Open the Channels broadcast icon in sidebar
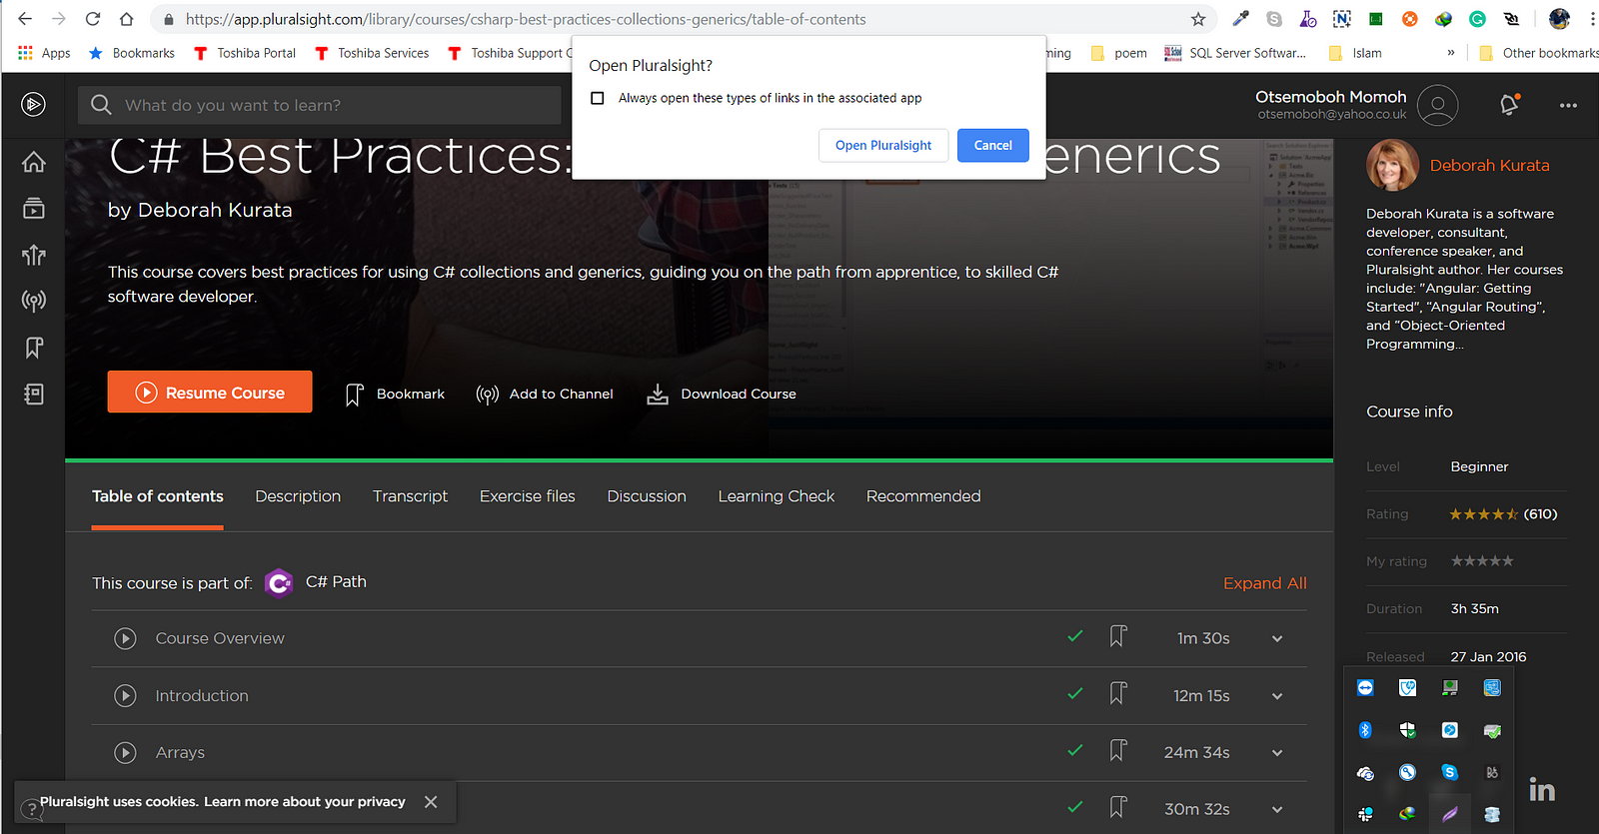 click(x=34, y=301)
